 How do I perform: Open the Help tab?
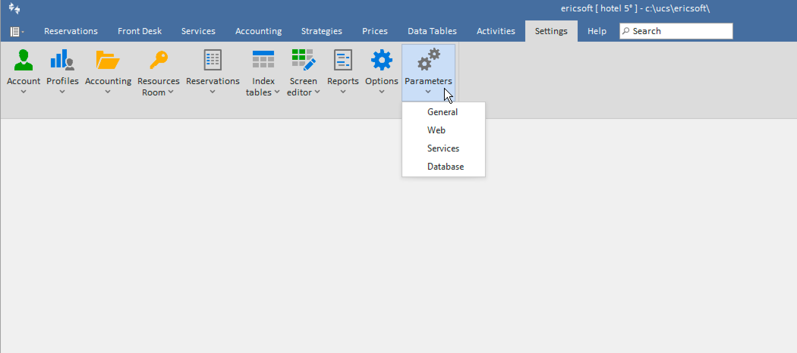[597, 31]
